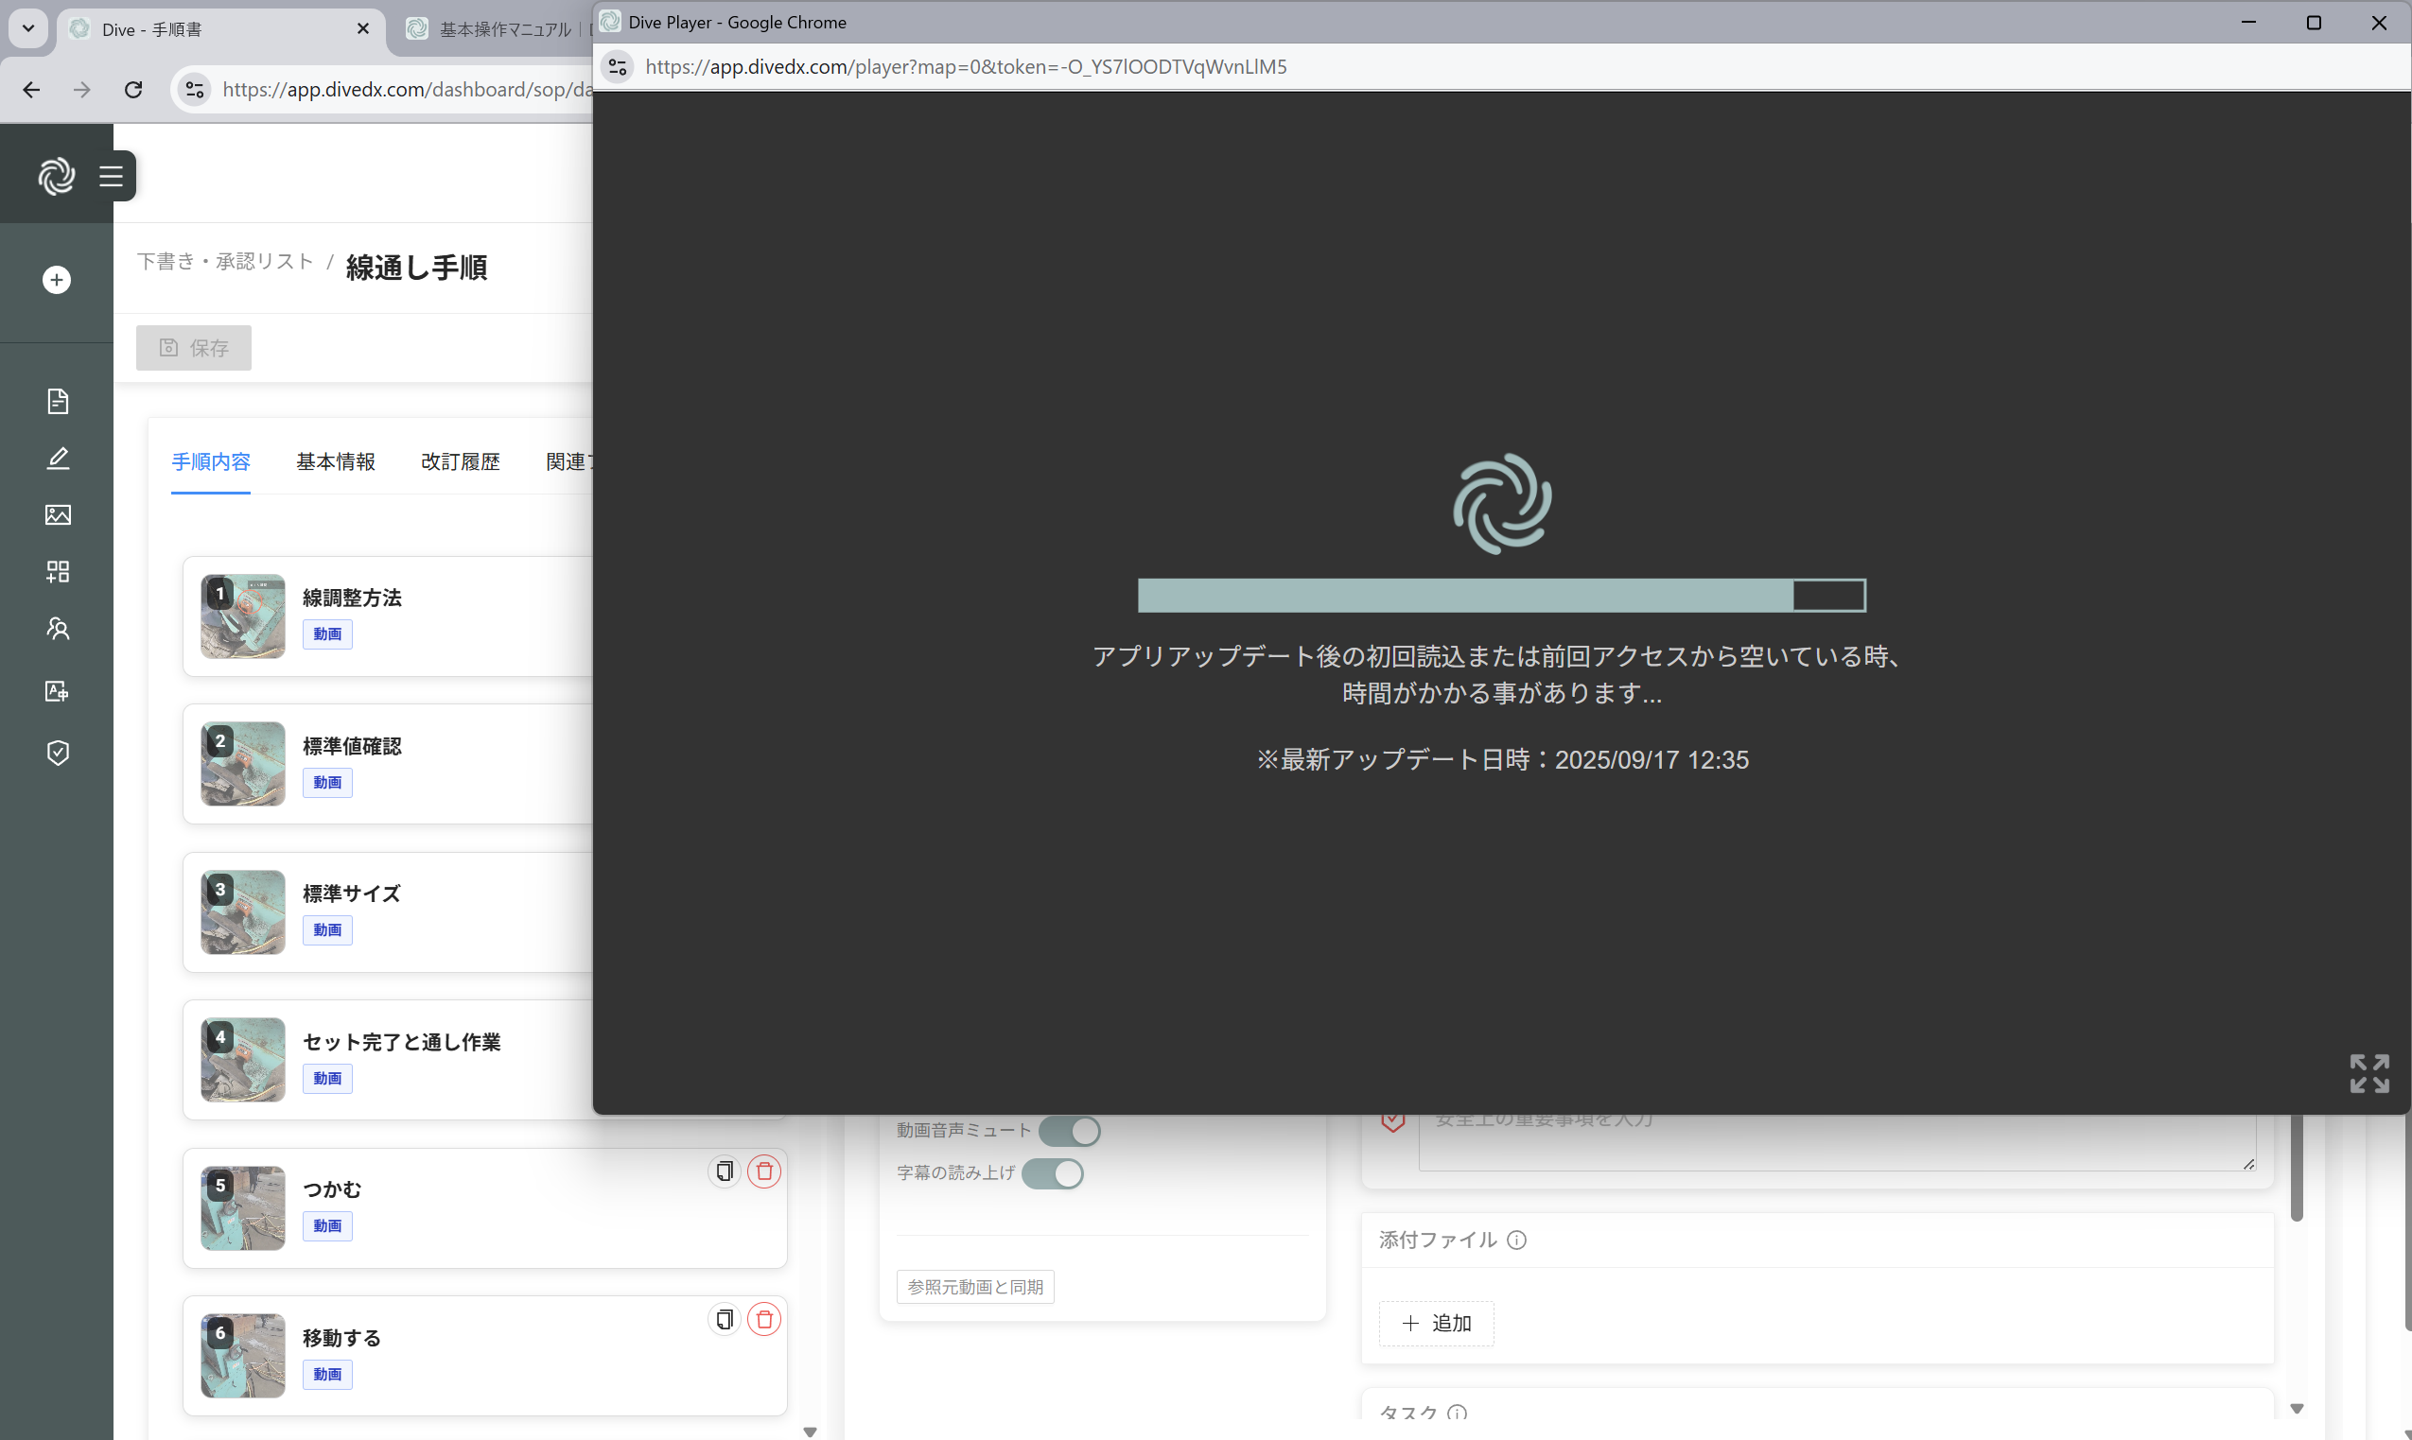Switch to 基本情報 tab

pos(335,462)
